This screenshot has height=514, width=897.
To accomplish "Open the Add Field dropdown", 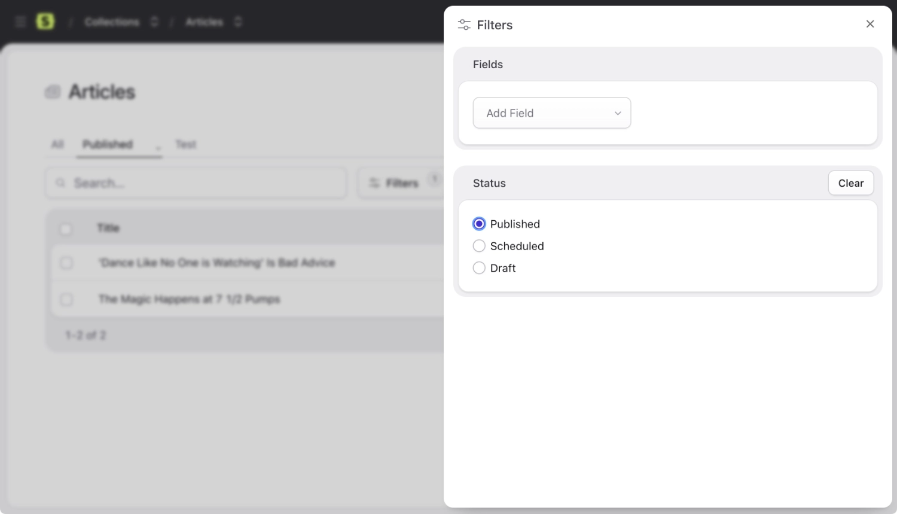I will tap(551, 112).
